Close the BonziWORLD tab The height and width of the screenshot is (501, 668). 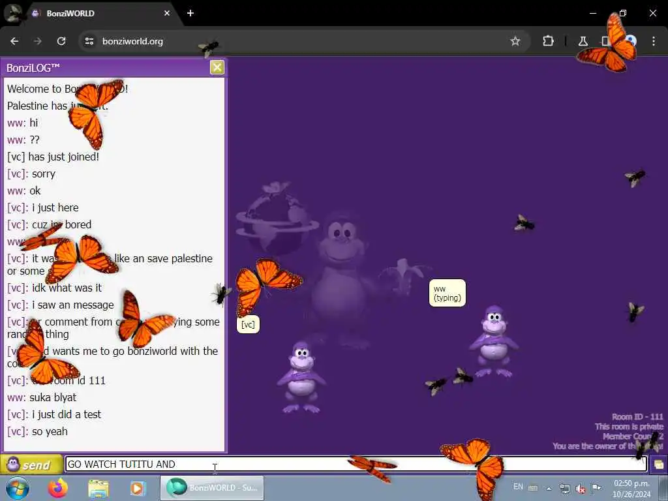pos(167,13)
